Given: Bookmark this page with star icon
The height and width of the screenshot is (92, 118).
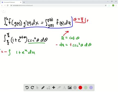Looking at the screenshot, I should tap(106, 5).
